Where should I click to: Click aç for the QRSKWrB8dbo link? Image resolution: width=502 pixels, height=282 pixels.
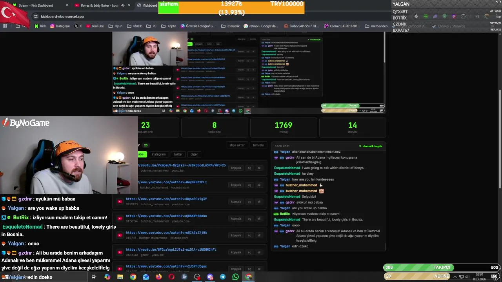(x=249, y=219)
